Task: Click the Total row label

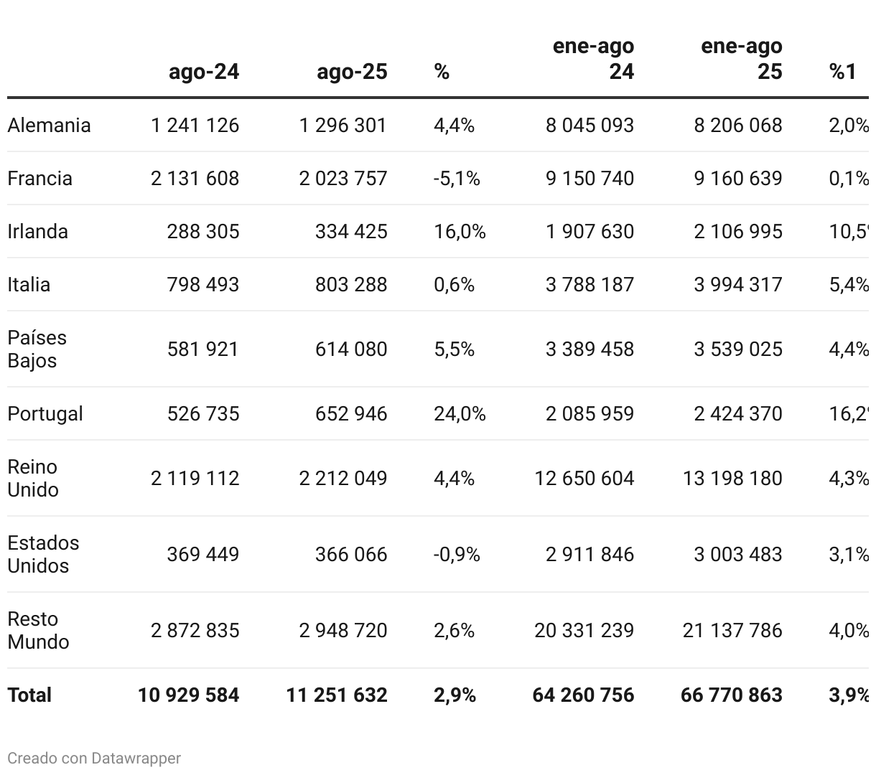Action: click(x=29, y=695)
